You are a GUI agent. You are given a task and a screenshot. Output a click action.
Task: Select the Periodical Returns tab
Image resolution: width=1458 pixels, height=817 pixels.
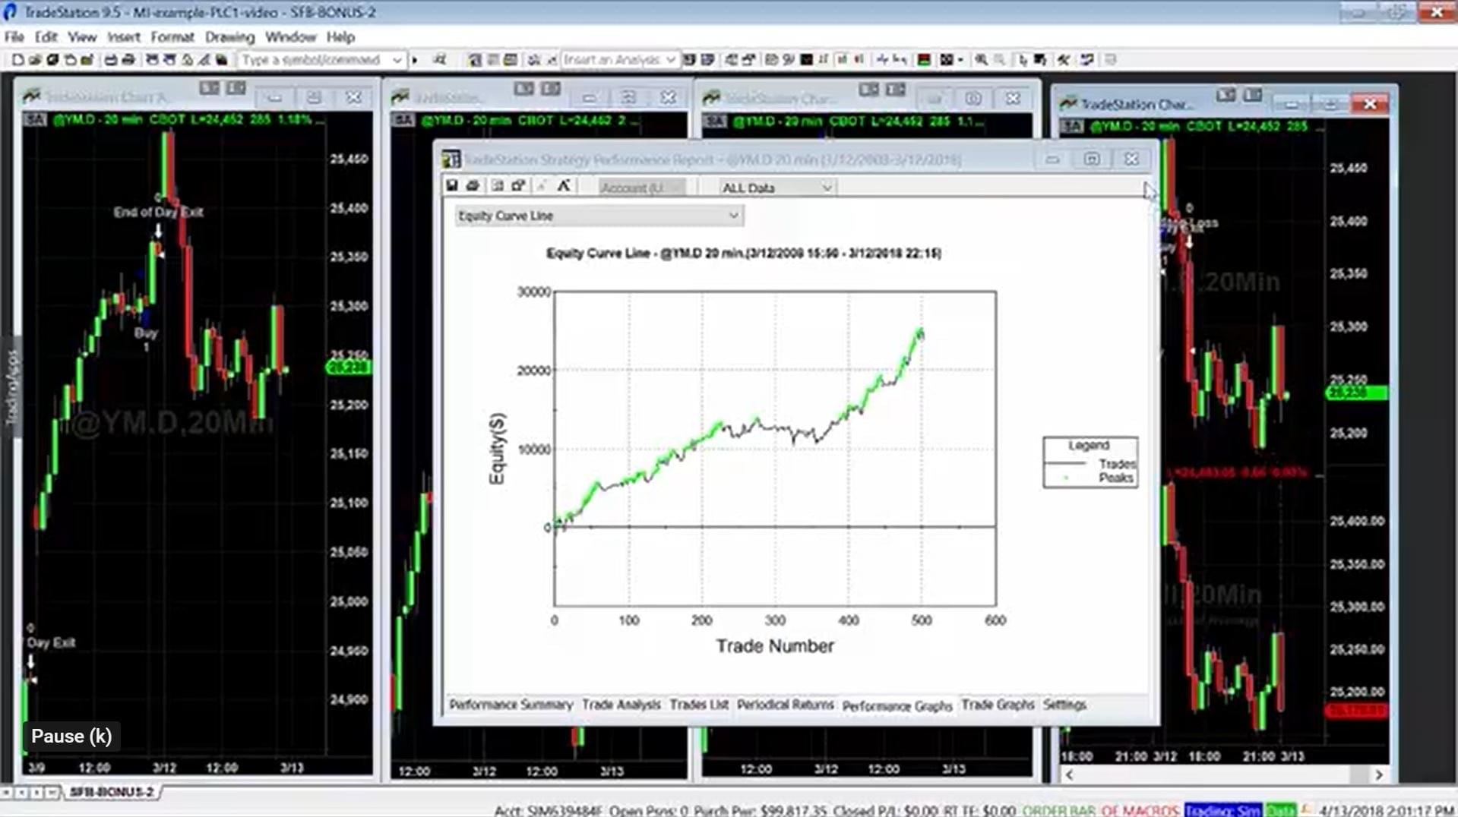click(785, 705)
